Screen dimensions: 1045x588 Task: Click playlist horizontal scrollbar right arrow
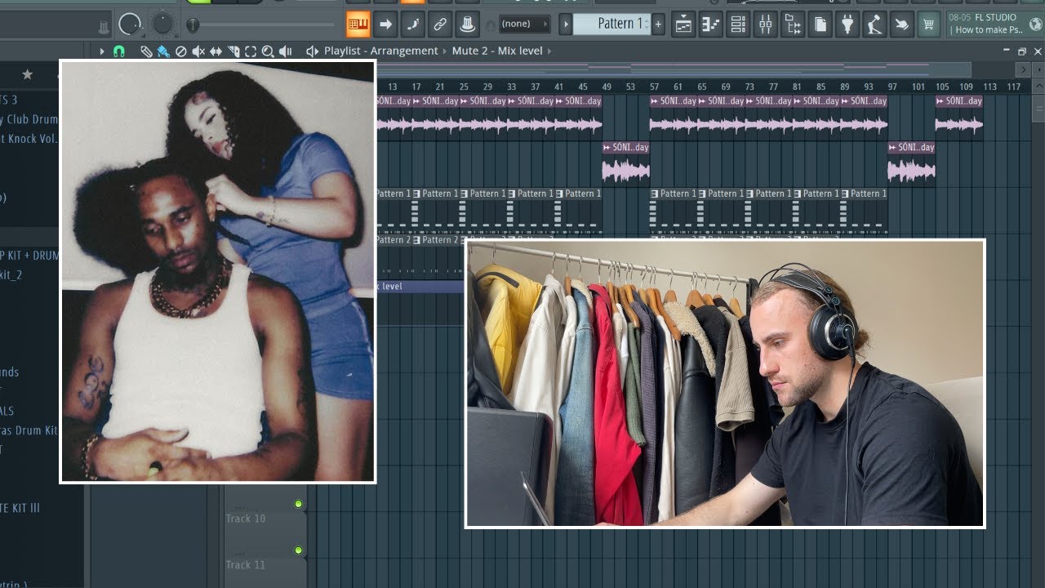1022,70
